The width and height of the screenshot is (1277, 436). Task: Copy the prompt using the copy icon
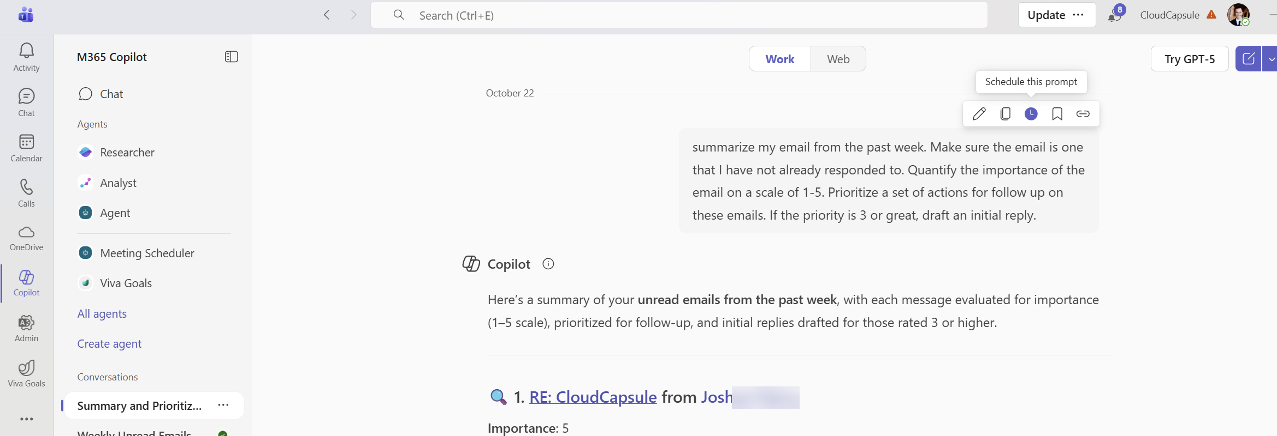point(1005,114)
